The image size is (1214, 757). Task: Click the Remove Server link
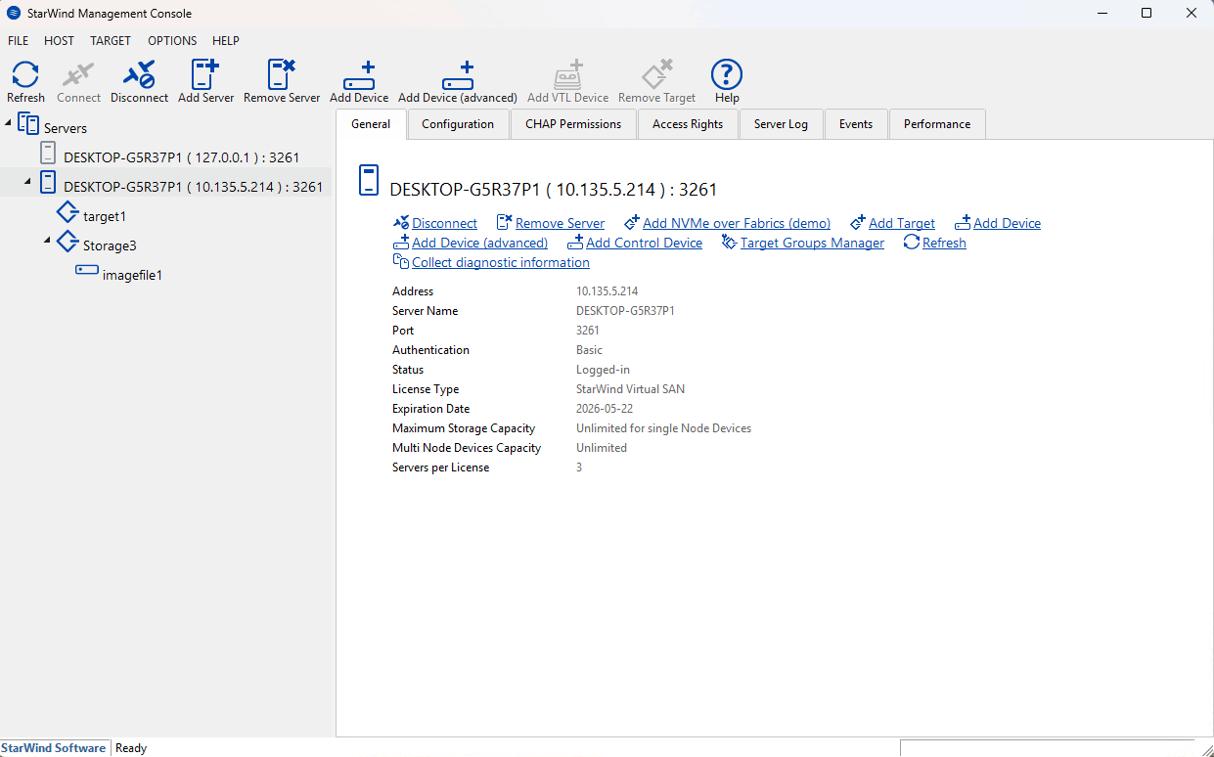point(560,223)
